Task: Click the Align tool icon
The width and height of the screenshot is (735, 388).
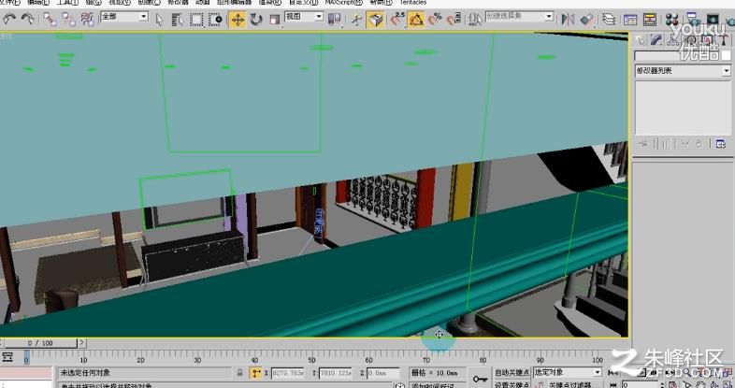Action: pyautogui.click(x=587, y=20)
